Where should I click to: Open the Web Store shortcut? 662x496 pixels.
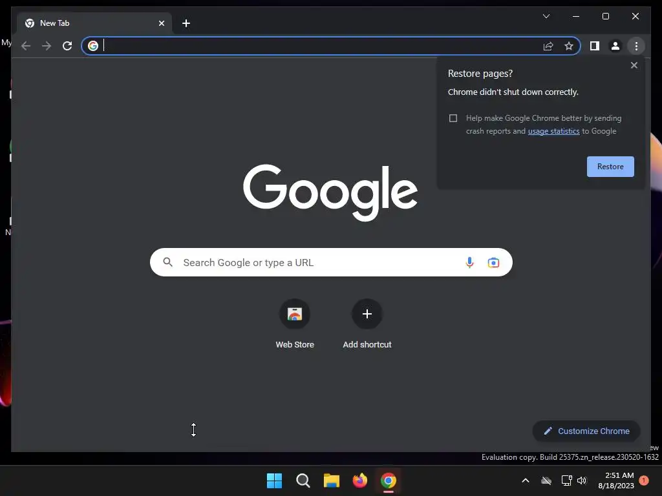pyautogui.click(x=295, y=324)
